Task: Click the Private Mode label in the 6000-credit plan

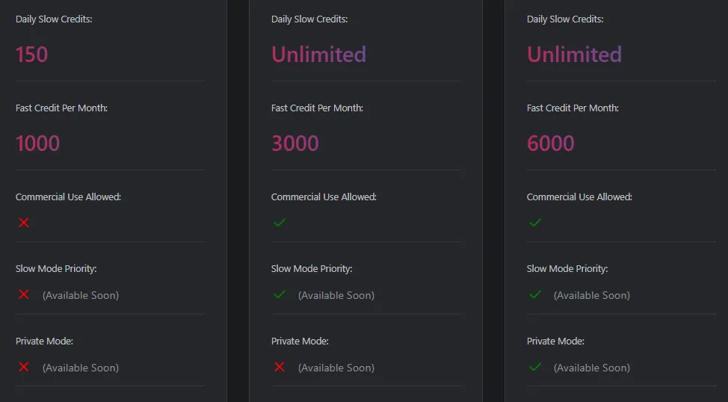Action: tap(555, 341)
